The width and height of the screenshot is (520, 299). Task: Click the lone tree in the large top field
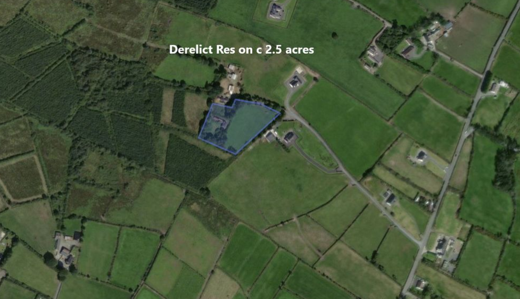click(x=335, y=35)
